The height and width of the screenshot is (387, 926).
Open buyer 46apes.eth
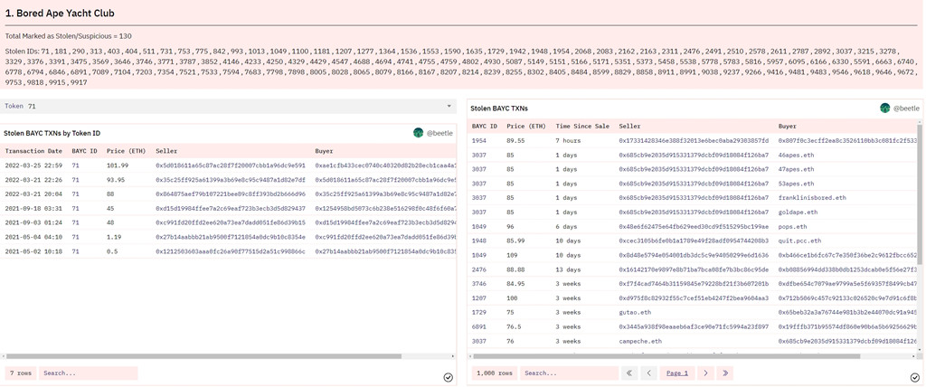796,155
